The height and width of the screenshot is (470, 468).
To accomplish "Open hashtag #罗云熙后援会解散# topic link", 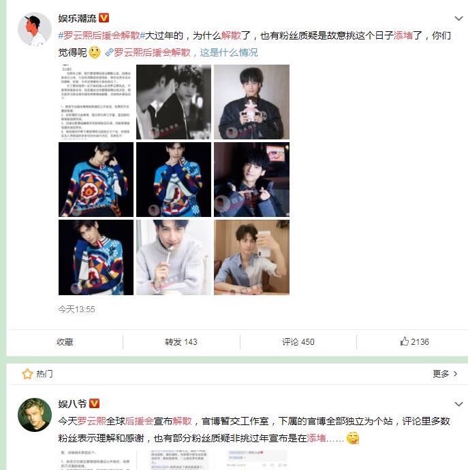I will 102,35.
